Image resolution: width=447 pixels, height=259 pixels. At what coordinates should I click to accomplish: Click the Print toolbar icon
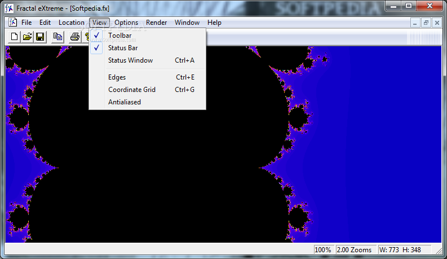point(75,37)
